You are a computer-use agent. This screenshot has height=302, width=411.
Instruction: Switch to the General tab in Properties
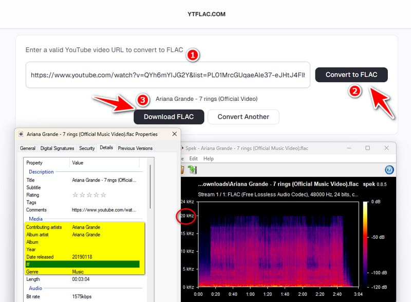(28, 148)
